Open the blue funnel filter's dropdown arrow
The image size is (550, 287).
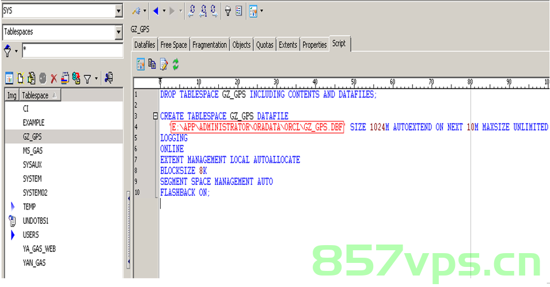(16, 52)
